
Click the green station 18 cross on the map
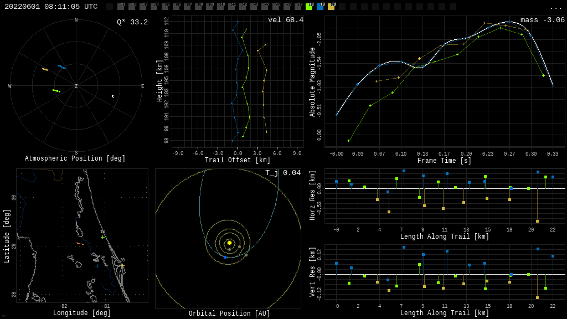pyautogui.click(x=102, y=237)
